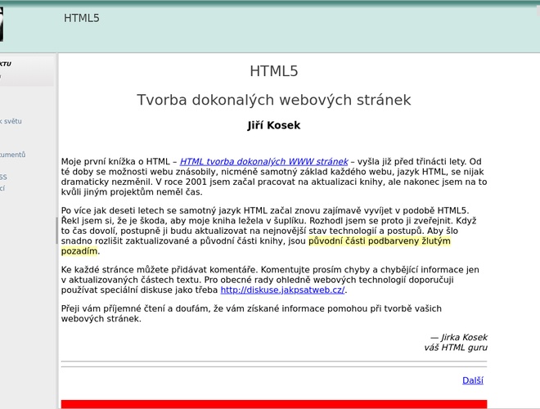
Task: Click the red bar at the page bottom
Action: (273, 404)
